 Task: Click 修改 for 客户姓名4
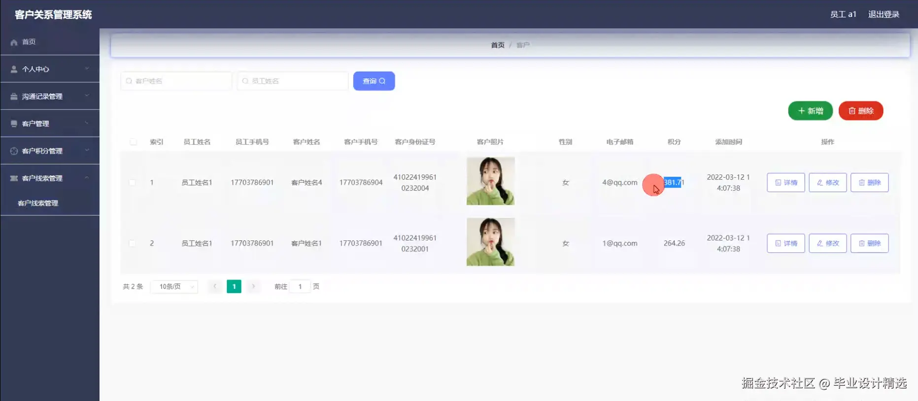(828, 182)
